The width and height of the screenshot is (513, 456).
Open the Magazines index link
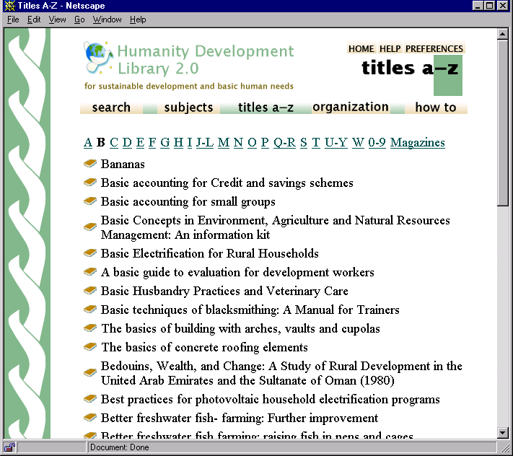tap(417, 142)
